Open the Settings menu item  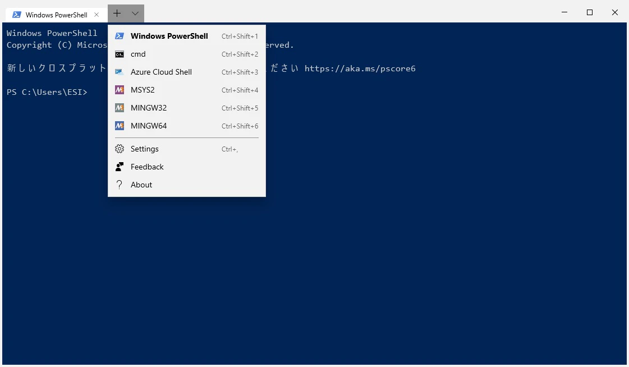(x=186, y=149)
